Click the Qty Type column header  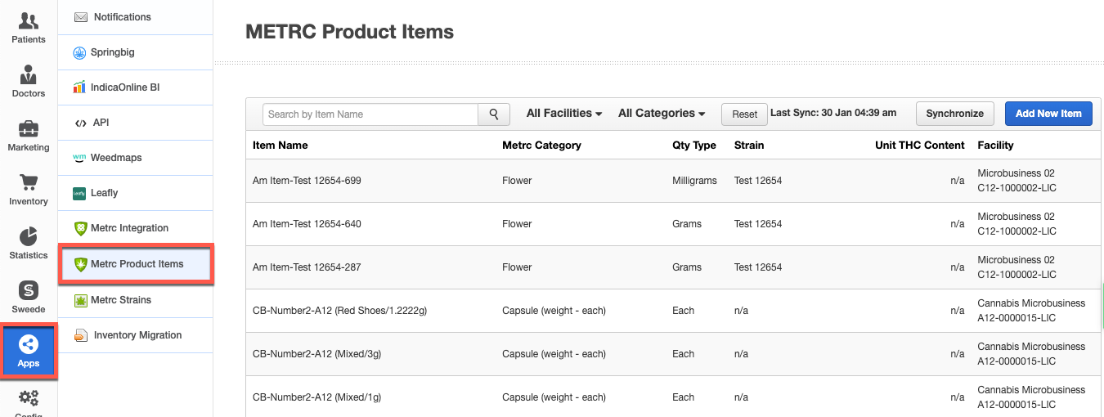694,146
